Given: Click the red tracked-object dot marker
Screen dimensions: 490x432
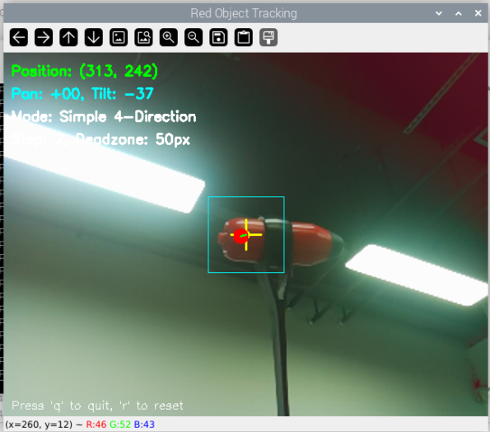Looking at the screenshot, I should 241,236.
